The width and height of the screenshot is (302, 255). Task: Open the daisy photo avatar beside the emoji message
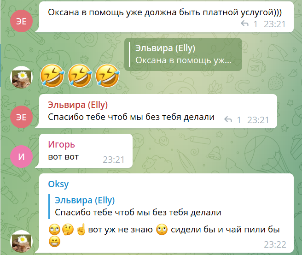(x=21, y=77)
